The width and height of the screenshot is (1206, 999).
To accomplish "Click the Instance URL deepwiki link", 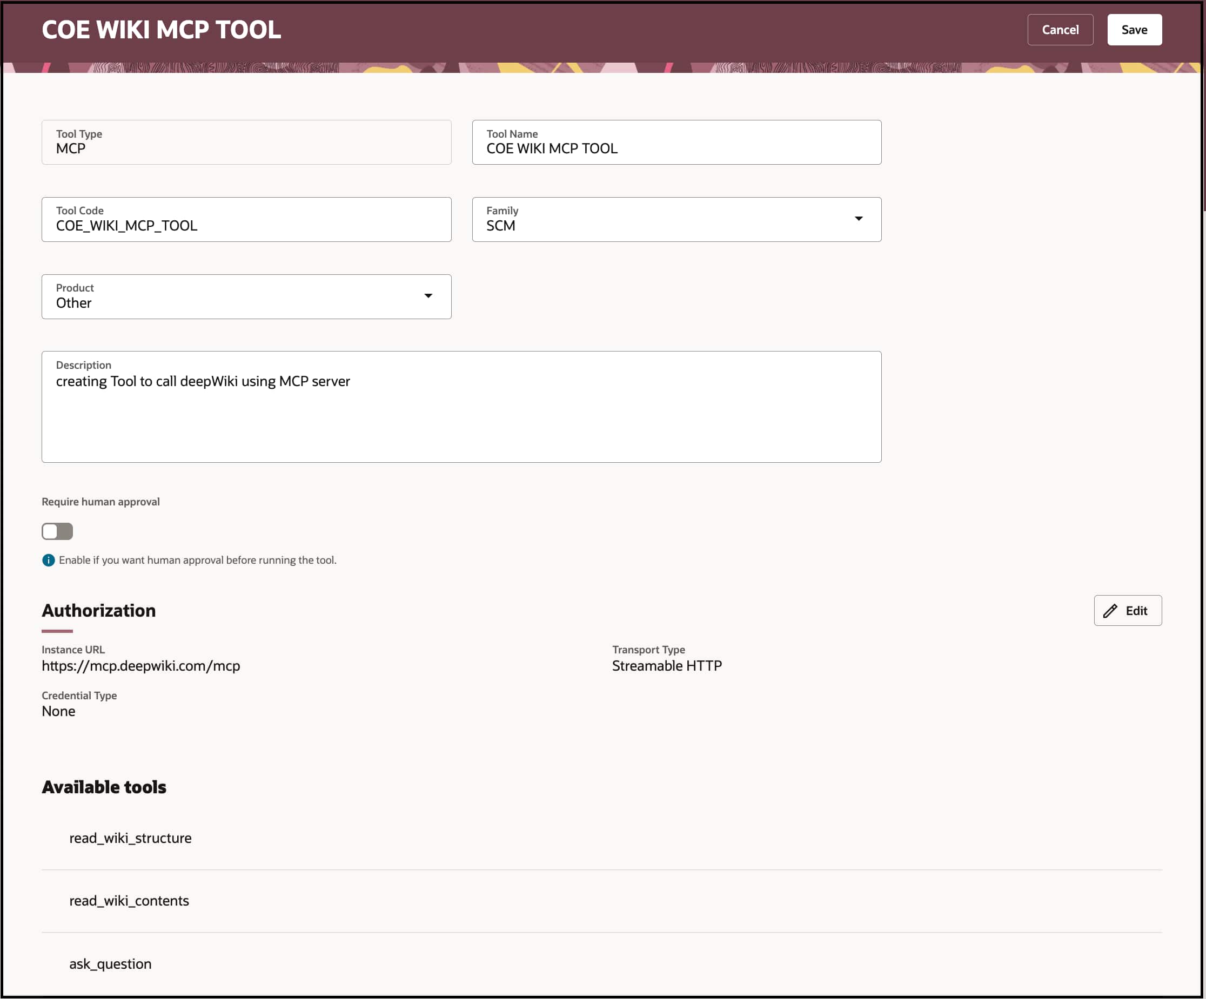I will click(141, 666).
